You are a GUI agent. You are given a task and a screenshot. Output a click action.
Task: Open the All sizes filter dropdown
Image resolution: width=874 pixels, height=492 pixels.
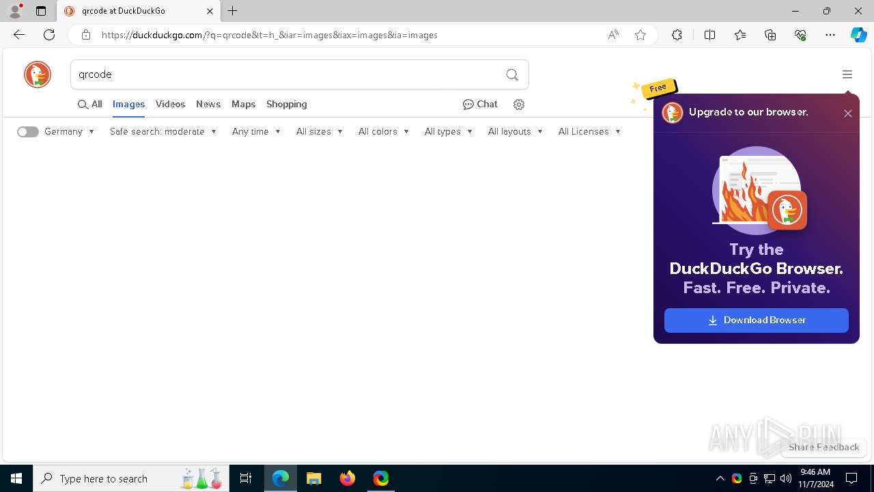coord(320,132)
